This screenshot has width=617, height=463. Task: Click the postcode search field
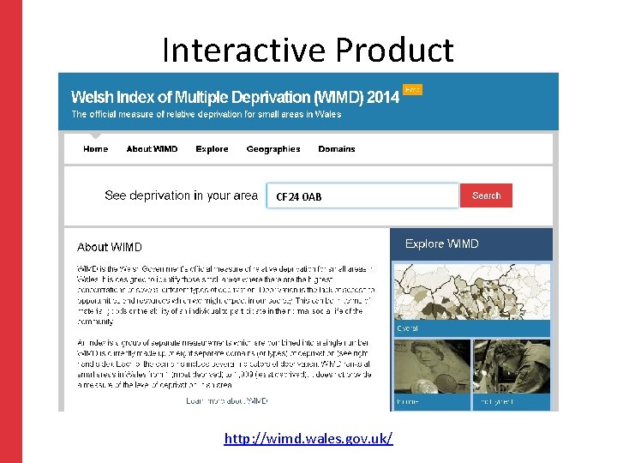click(x=362, y=195)
